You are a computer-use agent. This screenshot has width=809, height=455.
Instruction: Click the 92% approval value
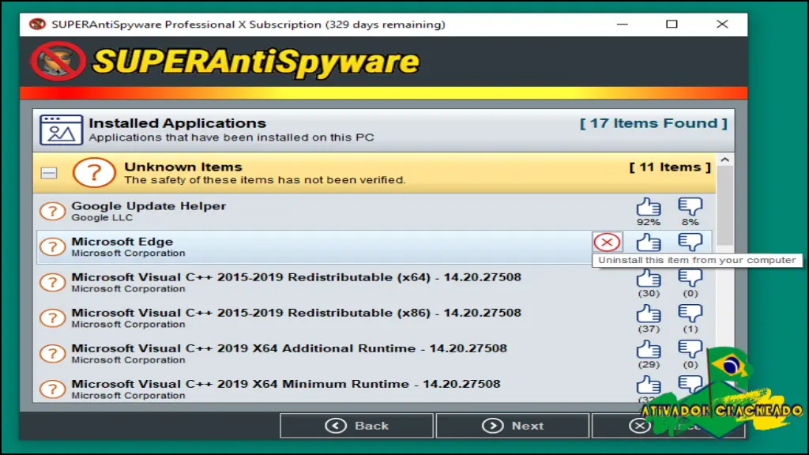click(x=649, y=222)
